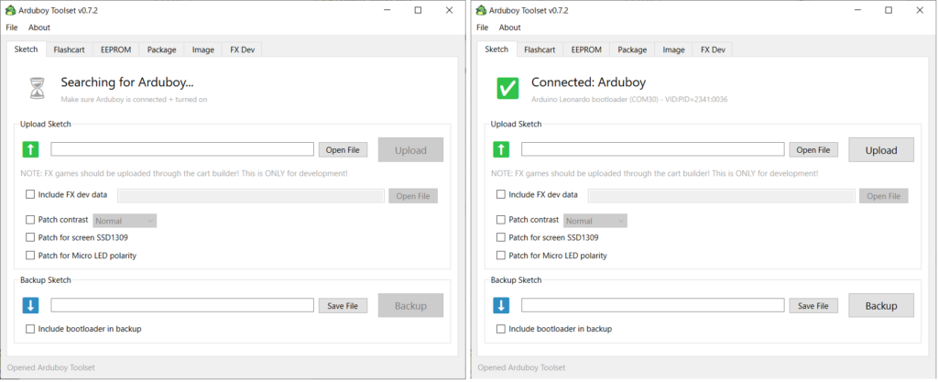Check Patch for screen SSD1309 in left window

(x=30, y=238)
